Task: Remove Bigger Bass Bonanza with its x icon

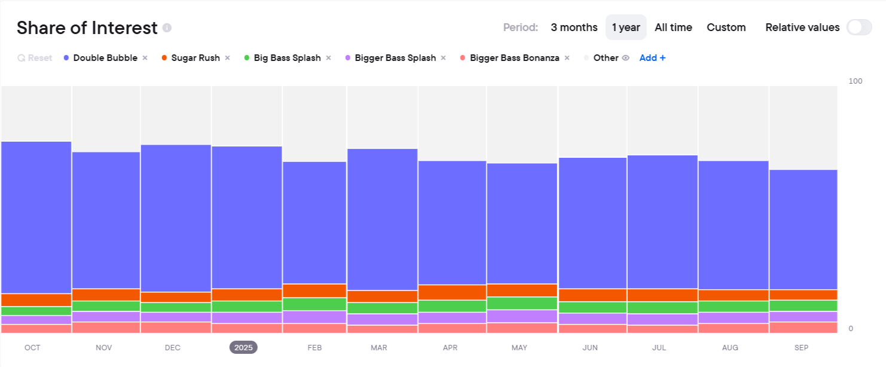Action: [567, 58]
